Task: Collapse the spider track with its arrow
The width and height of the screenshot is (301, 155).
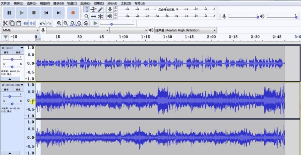Action: (x=10, y=79)
